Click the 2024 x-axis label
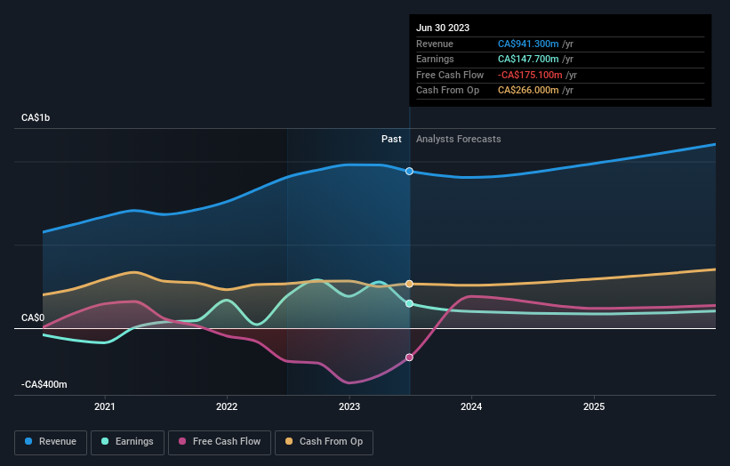This screenshot has height=466, width=730. pos(471,406)
